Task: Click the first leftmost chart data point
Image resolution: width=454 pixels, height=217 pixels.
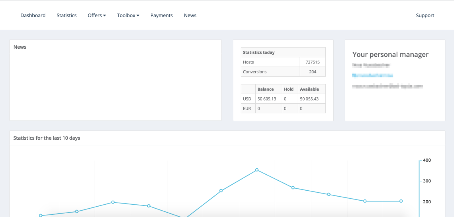Action: click(41, 215)
